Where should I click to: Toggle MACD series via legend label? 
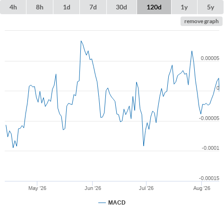coord(117,203)
